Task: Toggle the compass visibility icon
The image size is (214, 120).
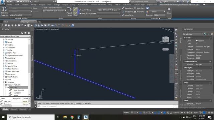Action: click(147, 8)
